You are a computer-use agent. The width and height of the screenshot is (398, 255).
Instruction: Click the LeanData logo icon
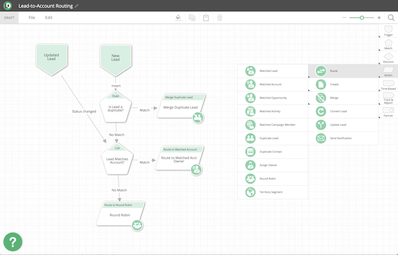(7, 6)
